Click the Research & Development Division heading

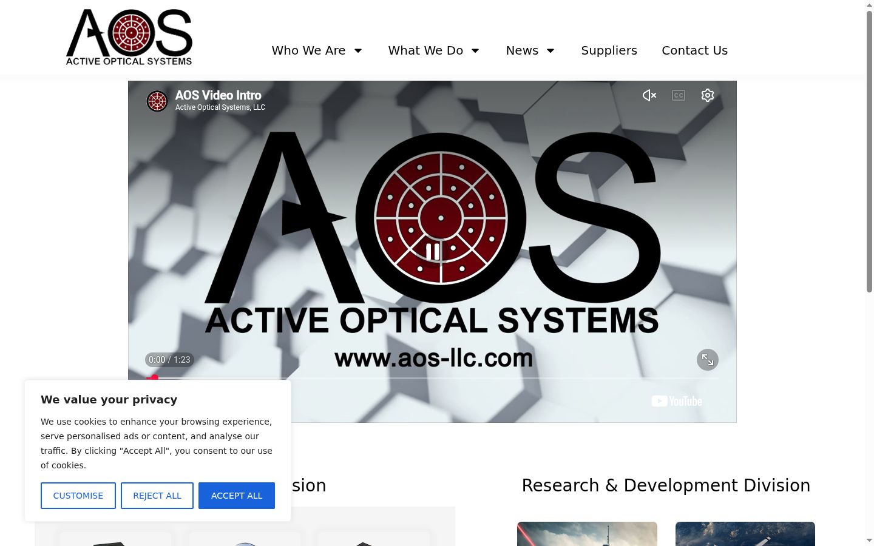tap(666, 485)
